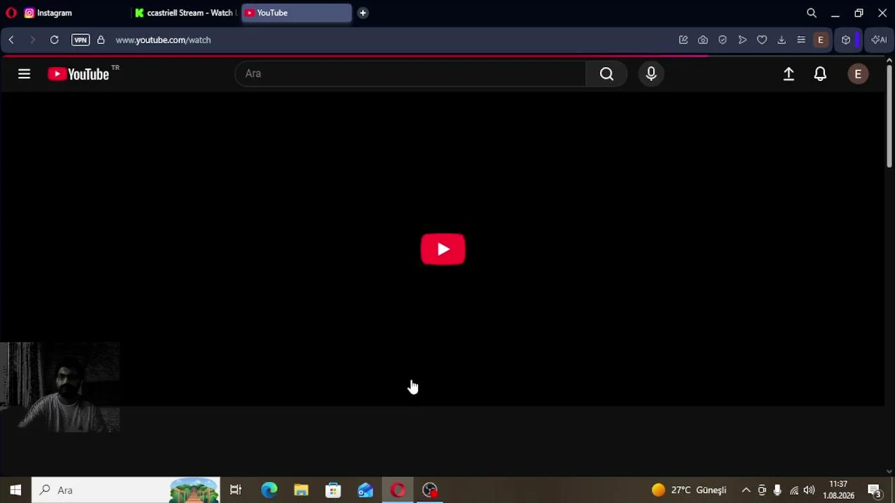Image resolution: width=895 pixels, height=503 pixels.
Task: Open the Opera AI assistant button
Action: pos(879,40)
